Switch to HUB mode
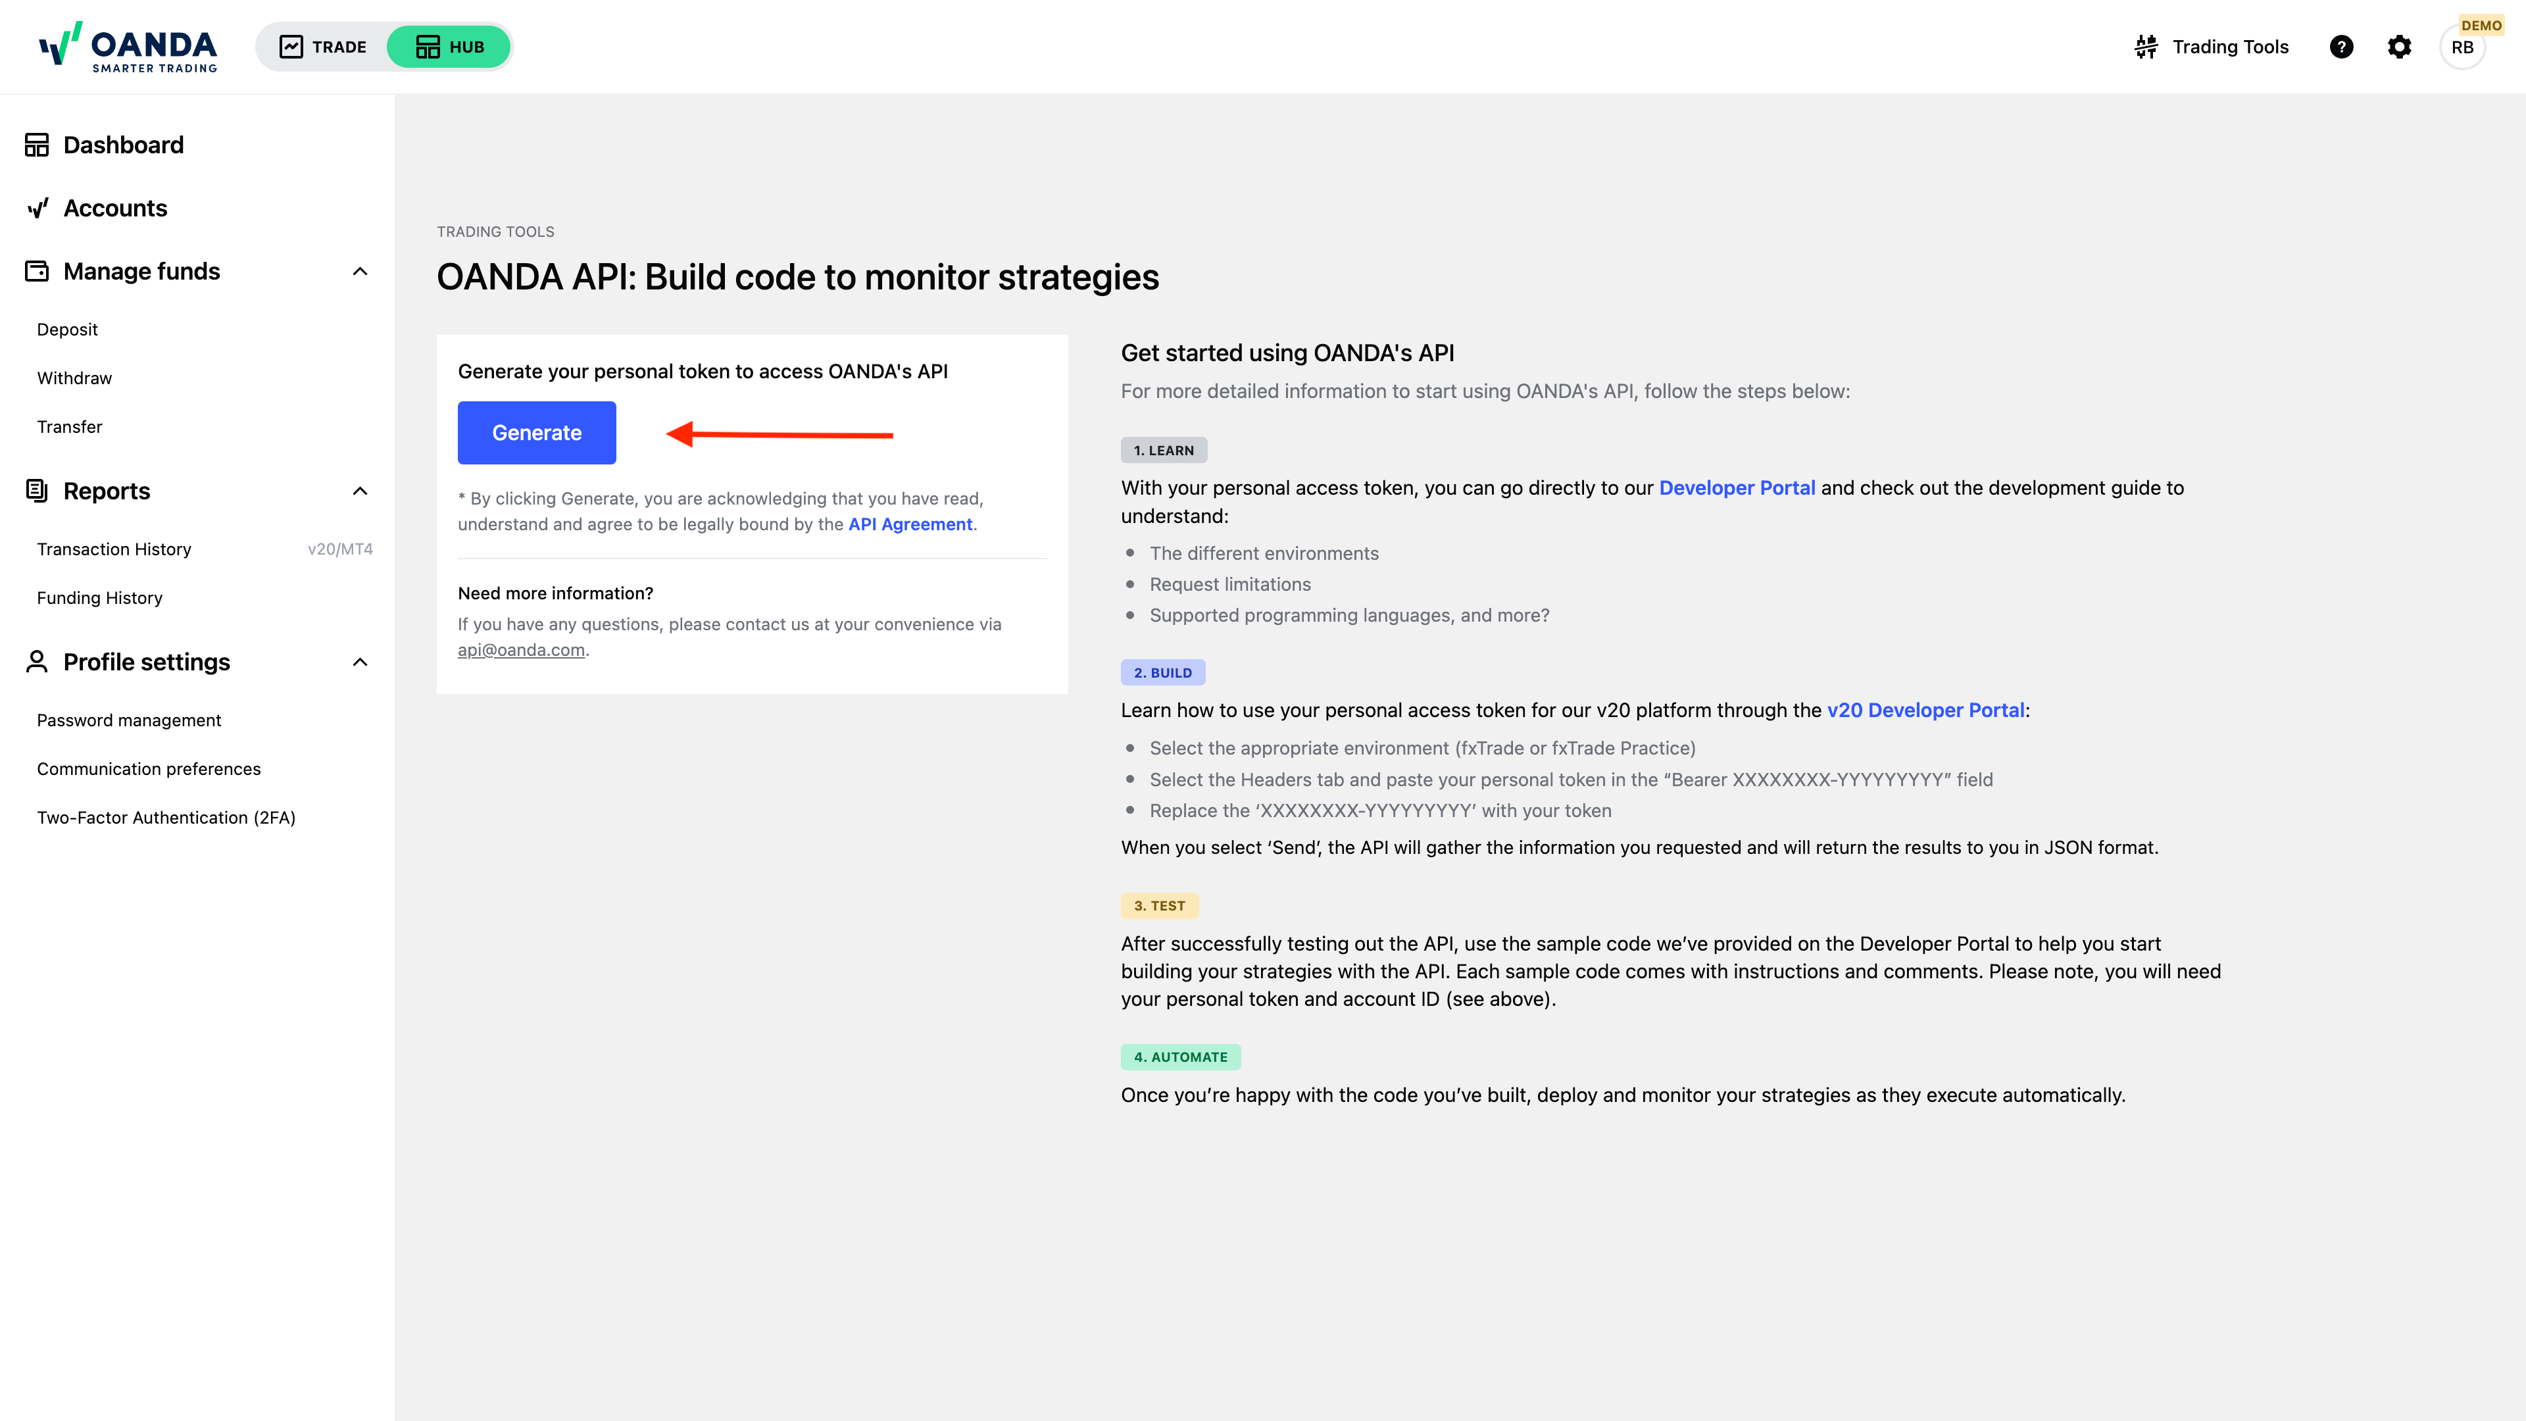This screenshot has width=2526, height=1421. pyautogui.click(x=449, y=47)
